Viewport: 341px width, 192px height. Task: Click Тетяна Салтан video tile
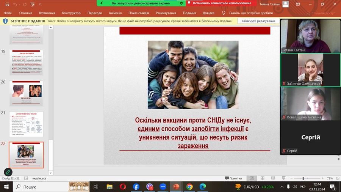tap(311, 36)
